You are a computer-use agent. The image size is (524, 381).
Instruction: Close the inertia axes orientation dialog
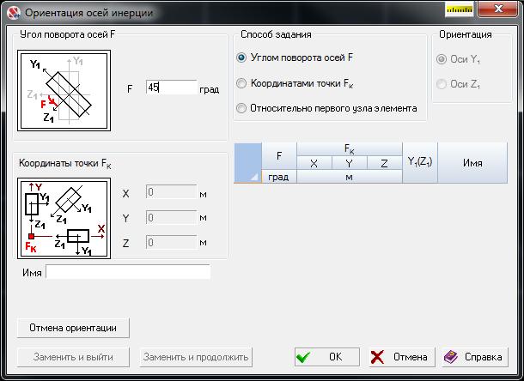[498, 9]
